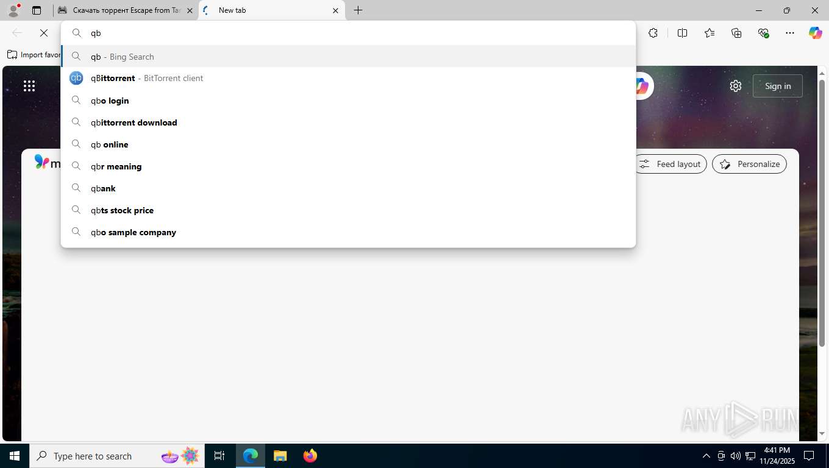Toggle split screen view icon
Screen dimensions: 829x468
tap(682, 33)
